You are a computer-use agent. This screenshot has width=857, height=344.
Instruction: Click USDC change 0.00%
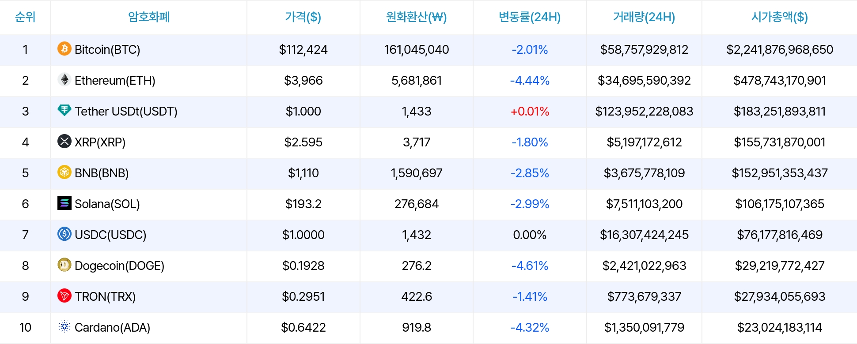click(x=530, y=235)
